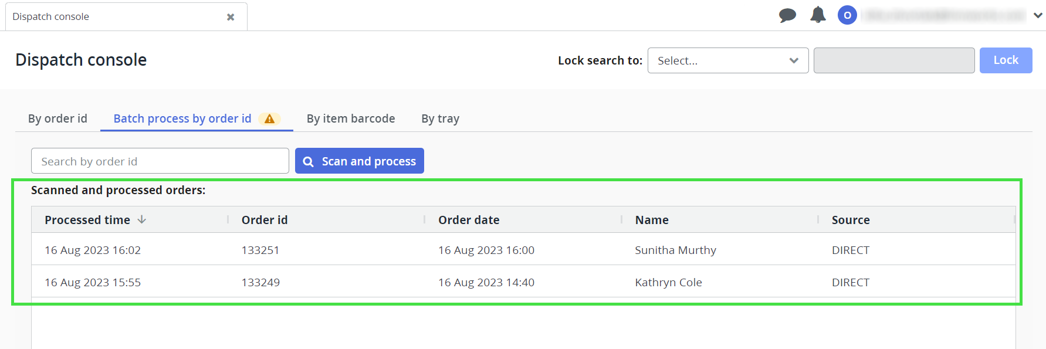
Task: Select the order 133251 row
Action: click(x=260, y=250)
